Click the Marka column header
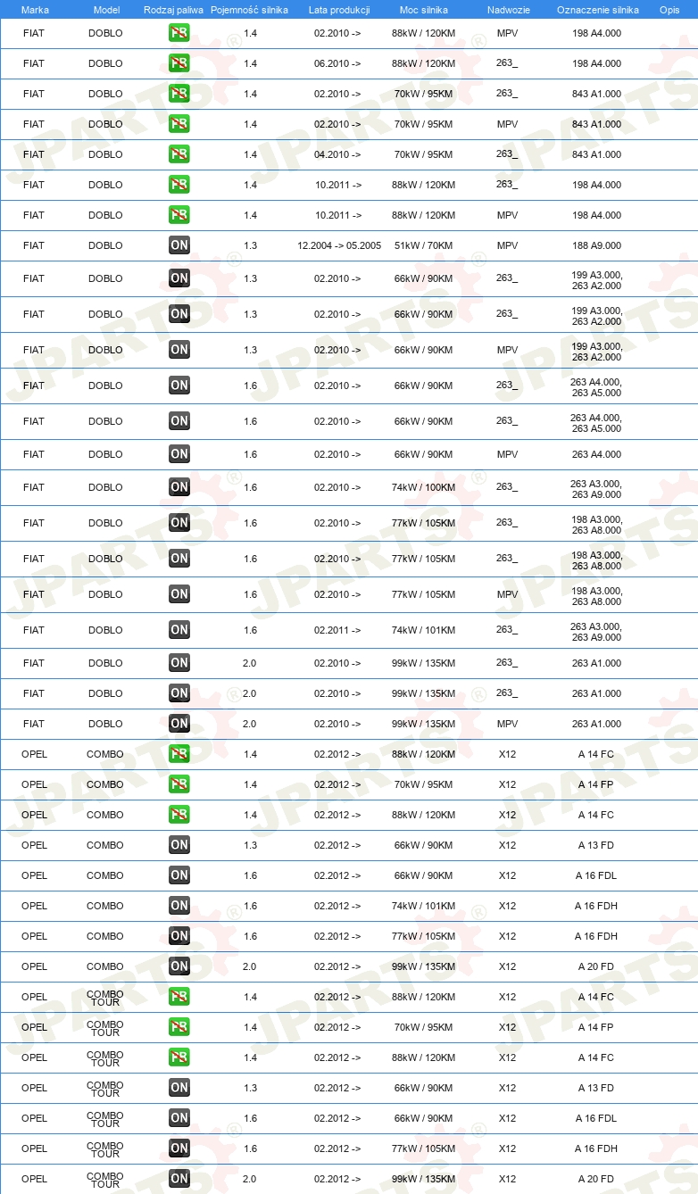Viewport: 698px width, 1194px height. 35,9
